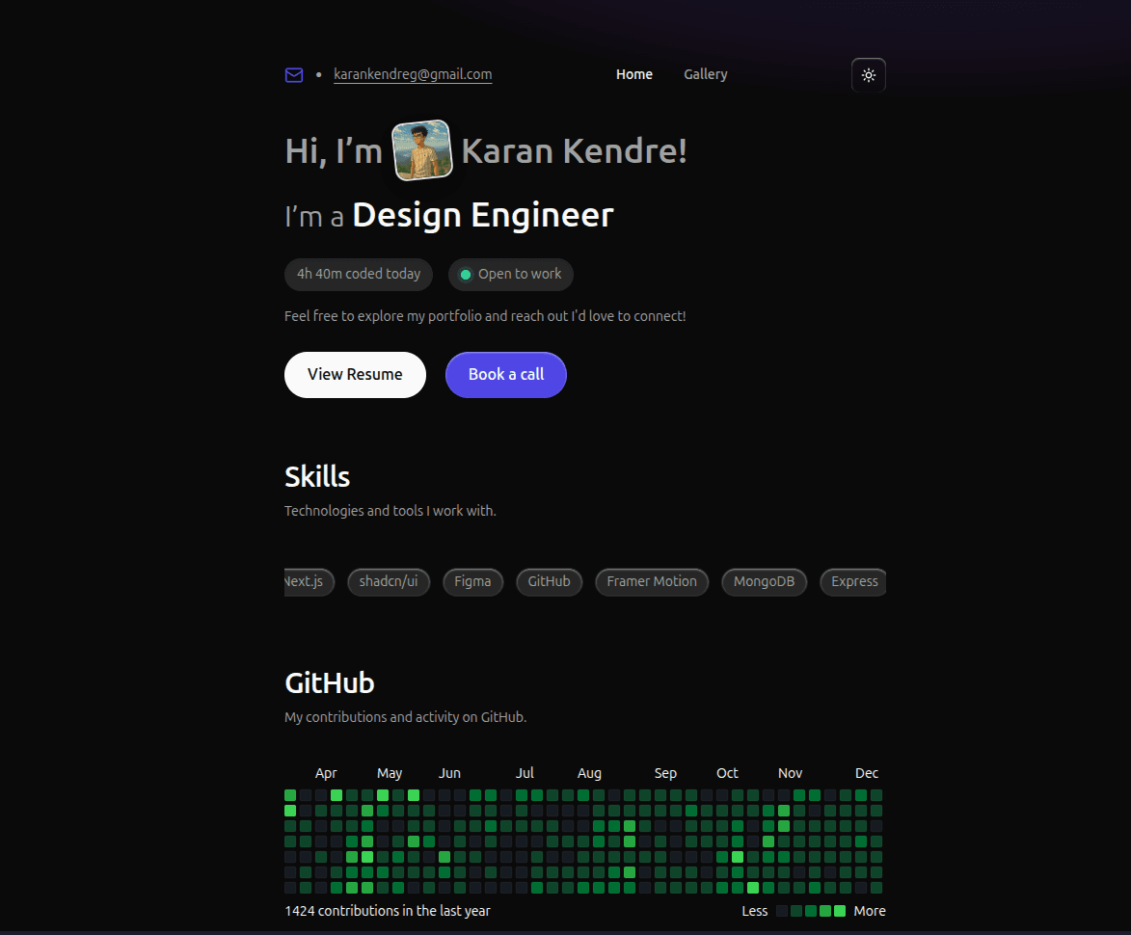The image size is (1131, 935).
Task: Select the Home nav tab
Action: point(633,74)
